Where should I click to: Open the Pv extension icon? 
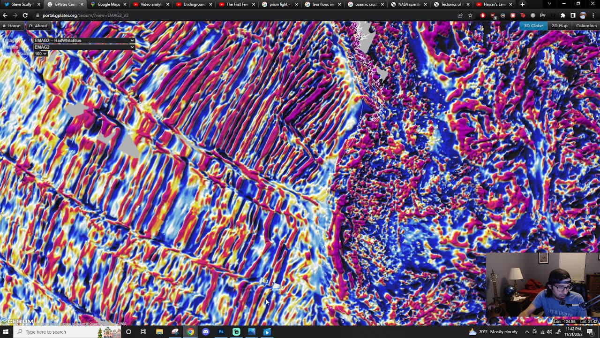coord(543,15)
